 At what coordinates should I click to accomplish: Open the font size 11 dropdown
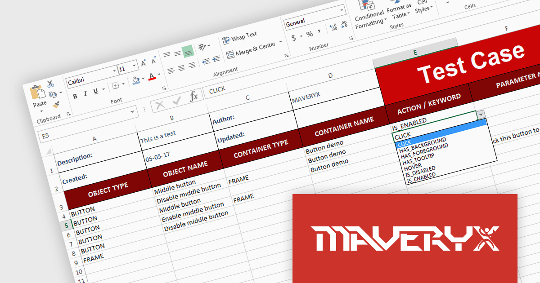(135, 66)
